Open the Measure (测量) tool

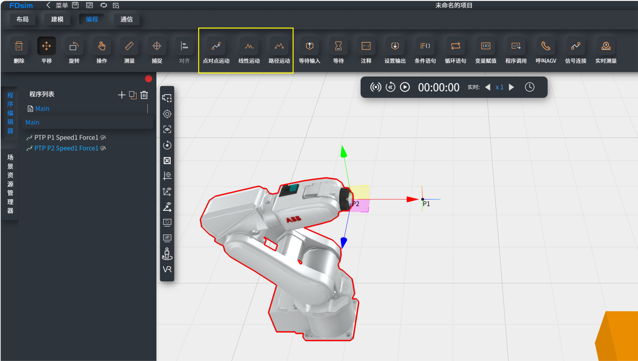click(129, 47)
